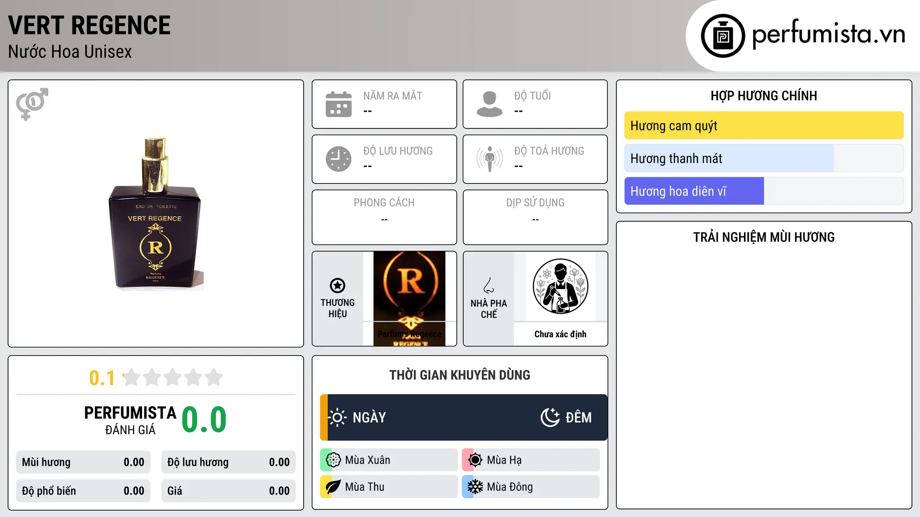Click the Mùi hương score row
920x517 pixels.
click(83, 462)
